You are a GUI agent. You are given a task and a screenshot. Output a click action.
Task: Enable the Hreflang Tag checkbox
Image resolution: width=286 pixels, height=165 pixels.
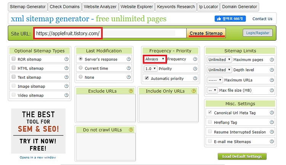[210, 122]
